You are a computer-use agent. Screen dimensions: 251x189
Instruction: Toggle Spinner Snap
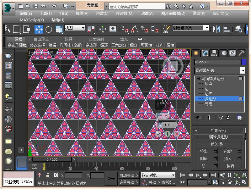[x=155, y=29]
